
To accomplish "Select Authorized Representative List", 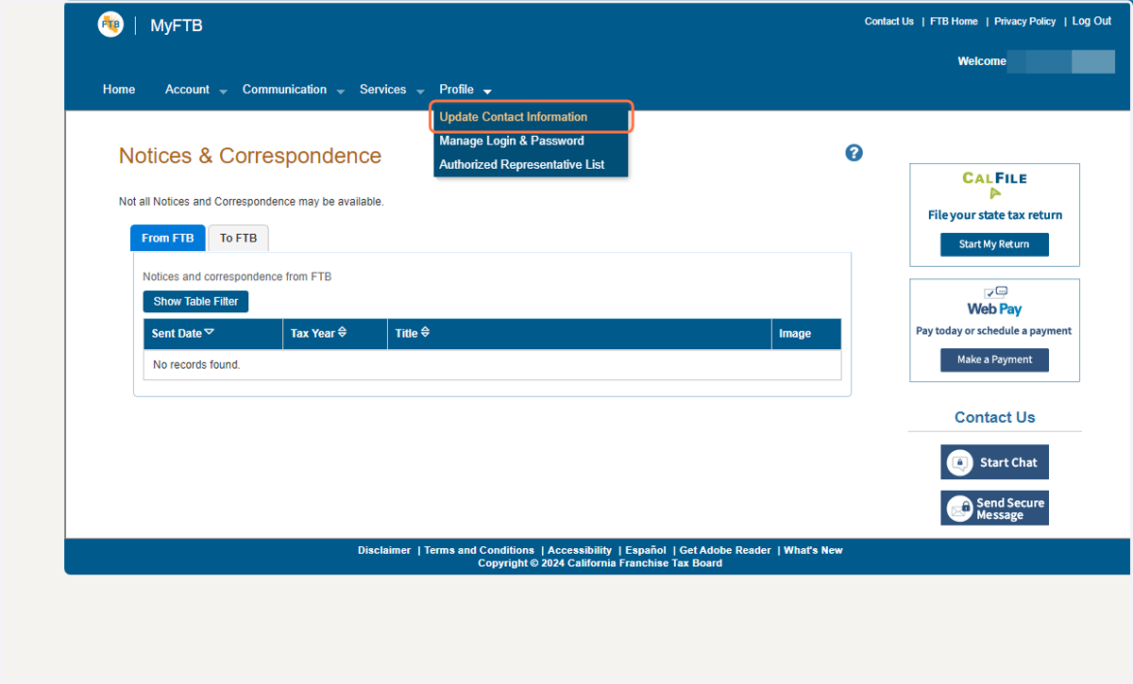I will [531, 164].
